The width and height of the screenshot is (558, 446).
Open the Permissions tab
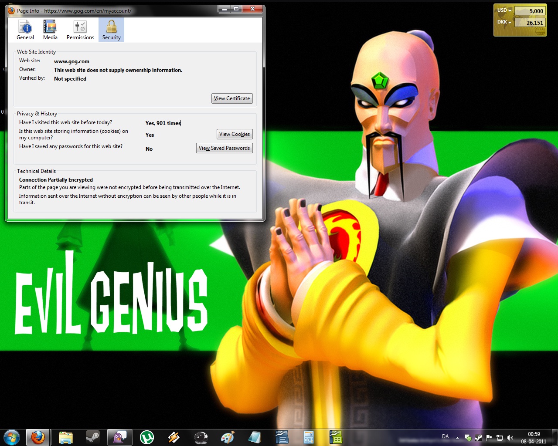coord(80,30)
